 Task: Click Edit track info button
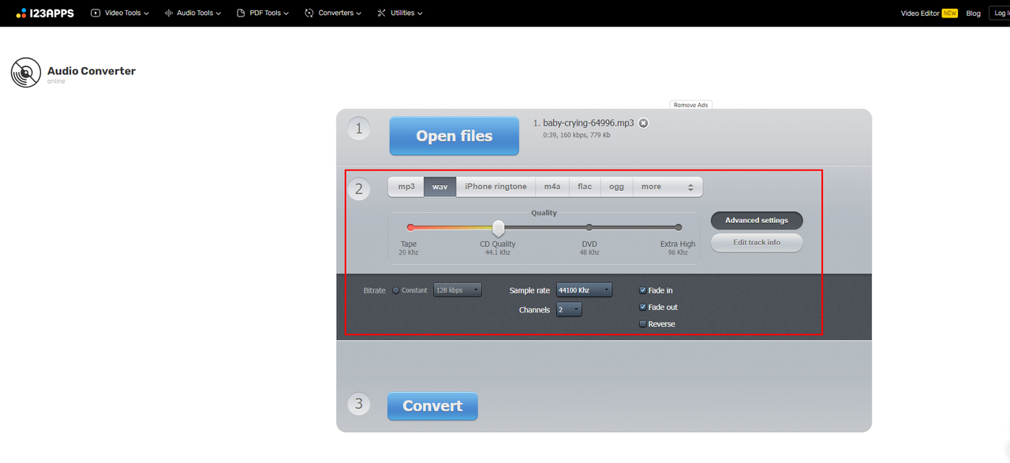coord(757,243)
